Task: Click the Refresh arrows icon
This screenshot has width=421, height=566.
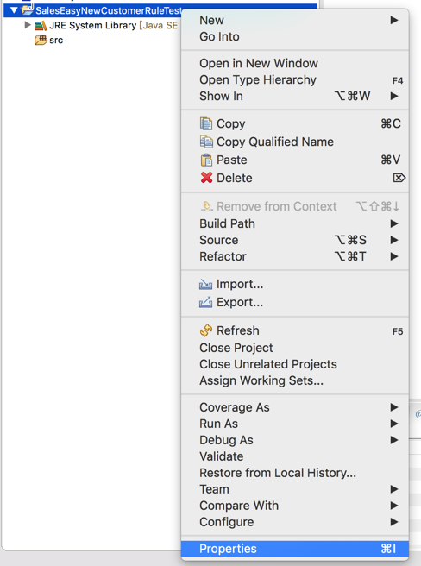Action: pos(206,330)
